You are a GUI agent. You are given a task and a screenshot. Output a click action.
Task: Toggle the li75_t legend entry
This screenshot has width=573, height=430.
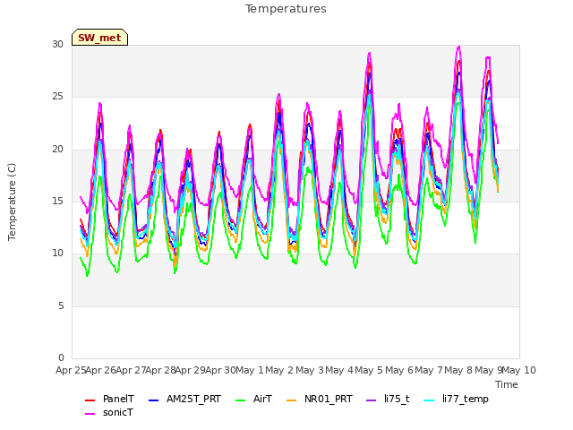click(x=388, y=399)
